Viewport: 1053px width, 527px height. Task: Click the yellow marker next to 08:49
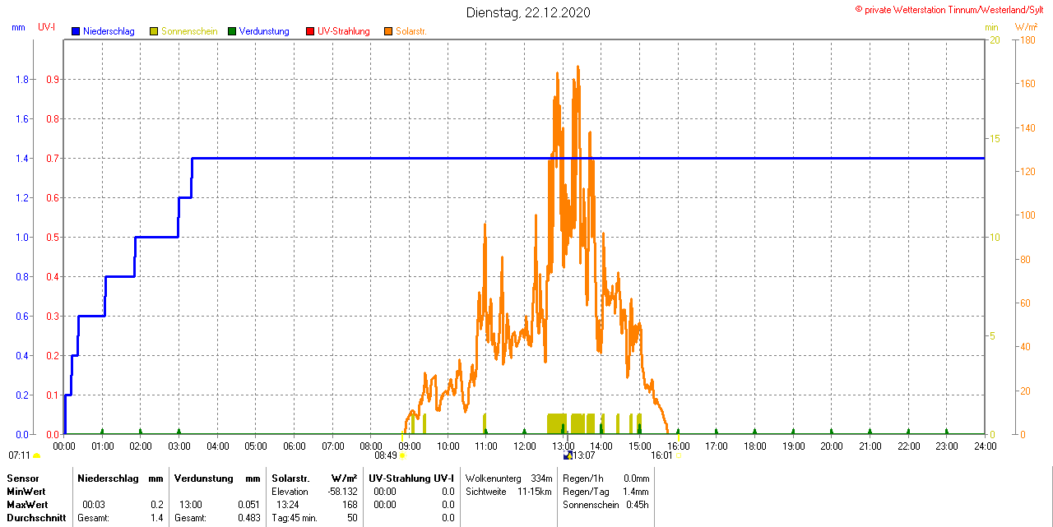pos(402,455)
